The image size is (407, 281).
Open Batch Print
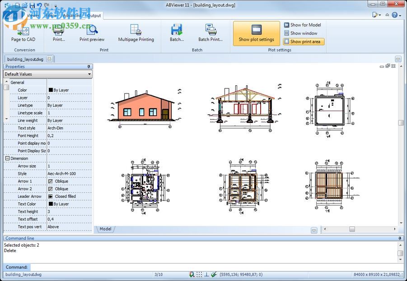click(x=211, y=32)
